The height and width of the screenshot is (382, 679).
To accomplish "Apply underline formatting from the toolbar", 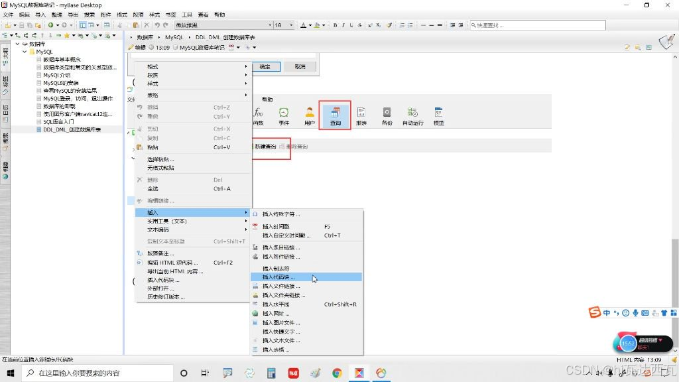I will pos(351,25).
